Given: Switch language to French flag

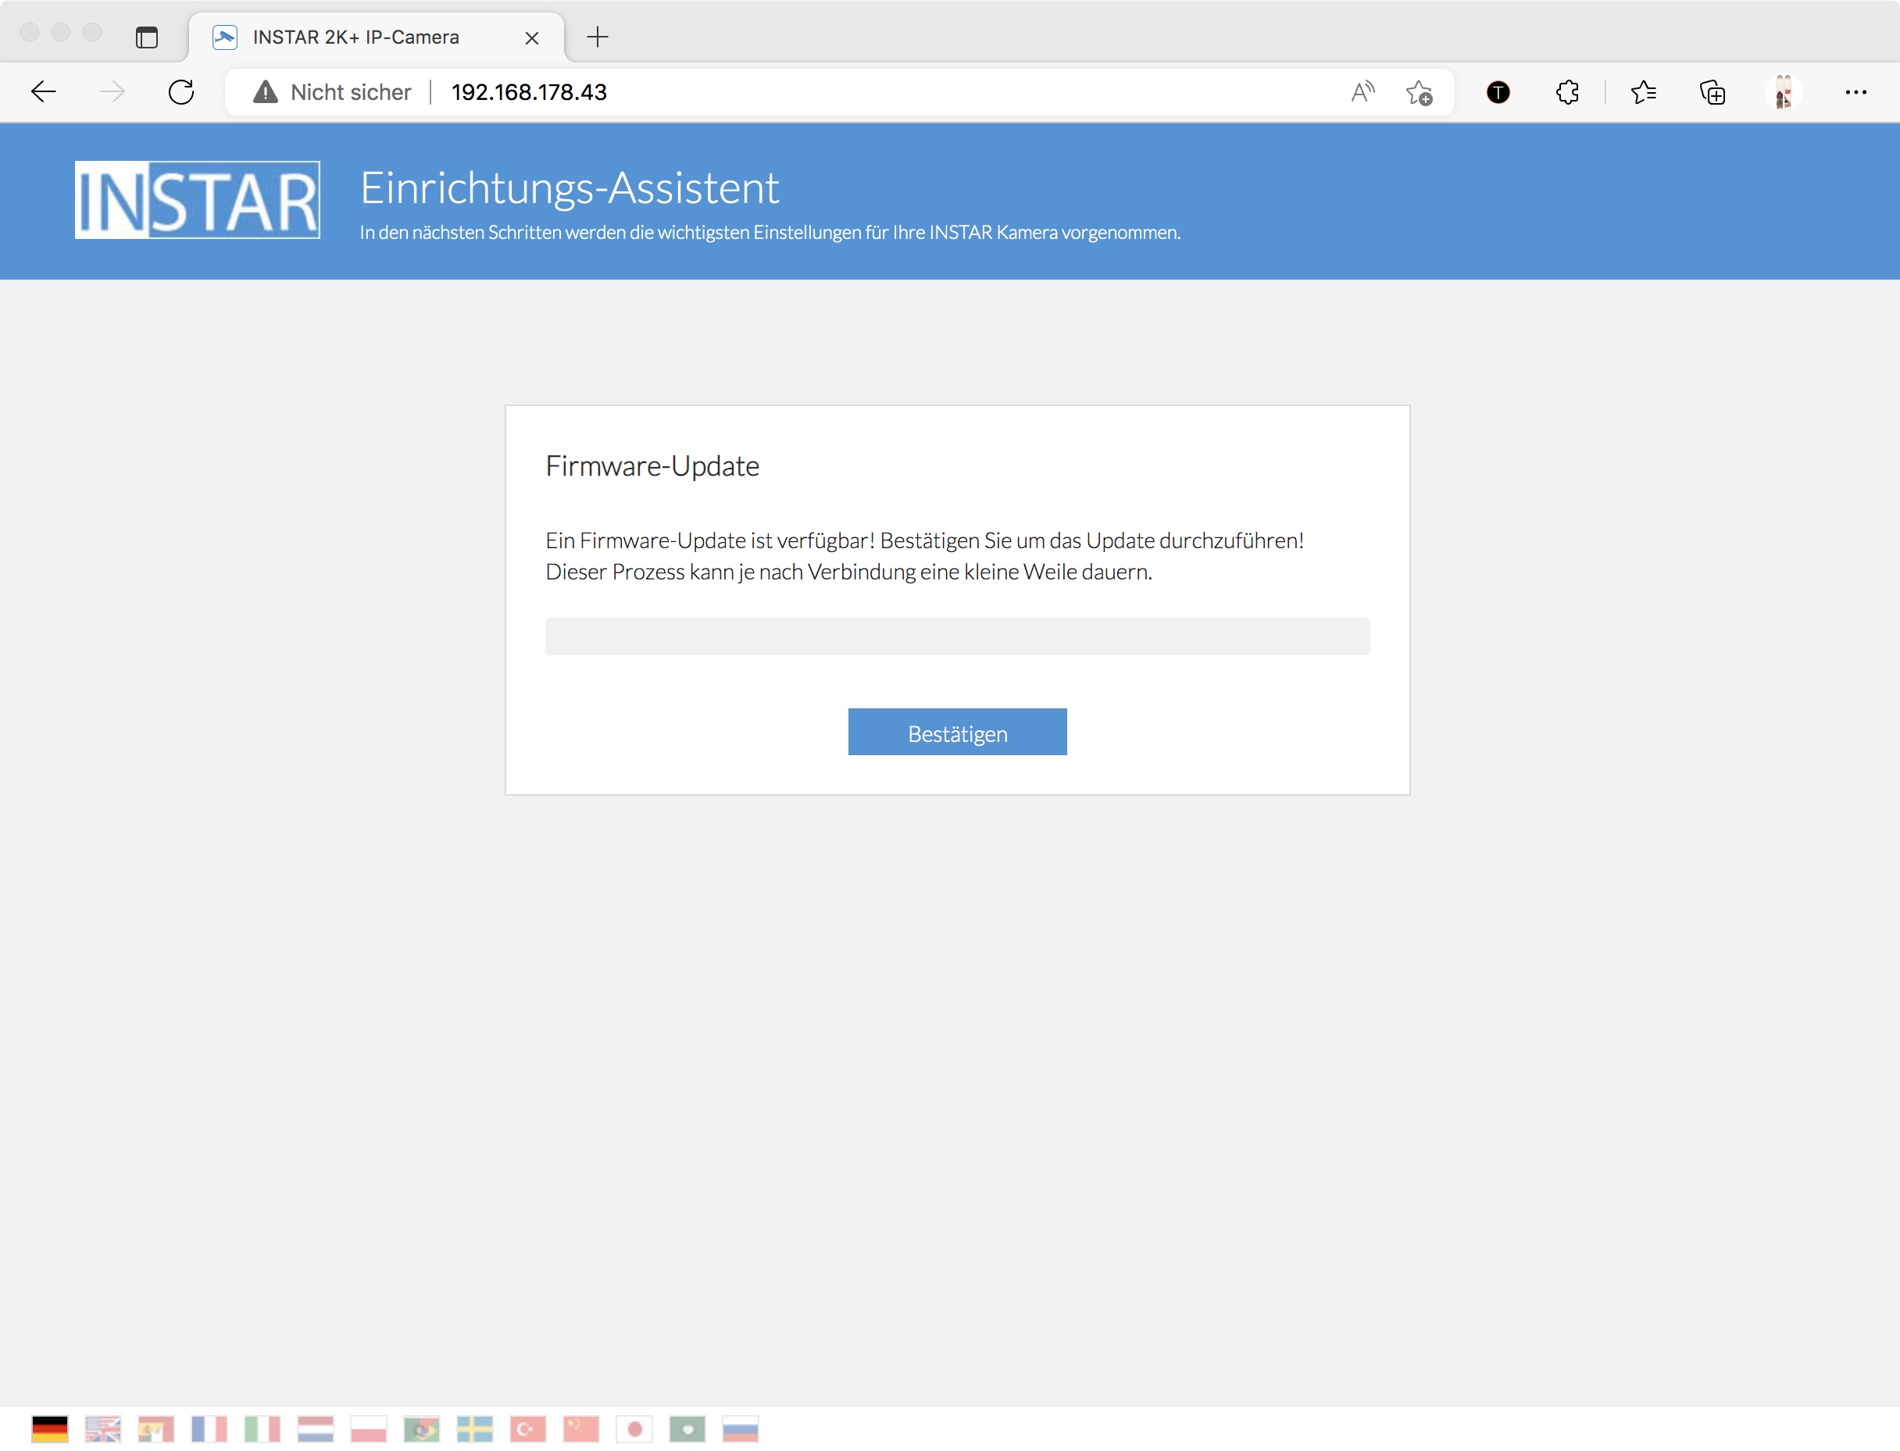Looking at the screenshot, I should click(209, 1428).
